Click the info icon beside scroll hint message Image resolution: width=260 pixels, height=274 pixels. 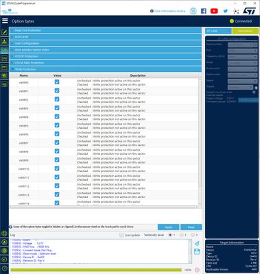click(x=10, y=227)
